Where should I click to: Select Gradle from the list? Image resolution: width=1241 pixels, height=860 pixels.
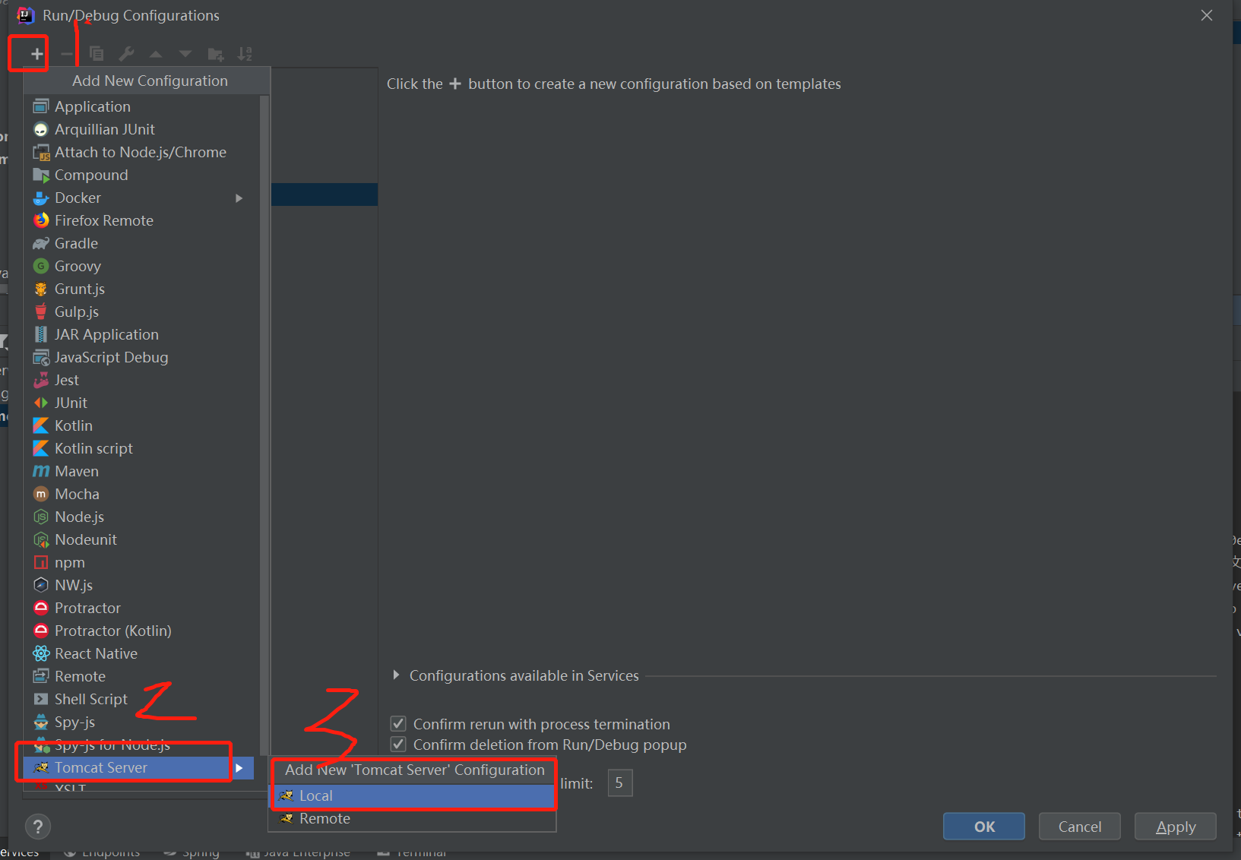(141, 243)
